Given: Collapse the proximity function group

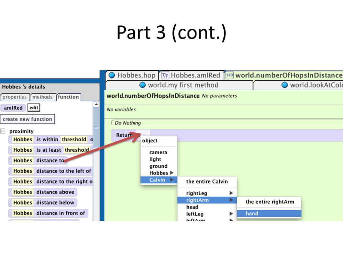Looking at the screenshot, I should tap(3, 131).
